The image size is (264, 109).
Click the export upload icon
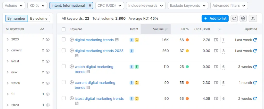click(253, 18)
